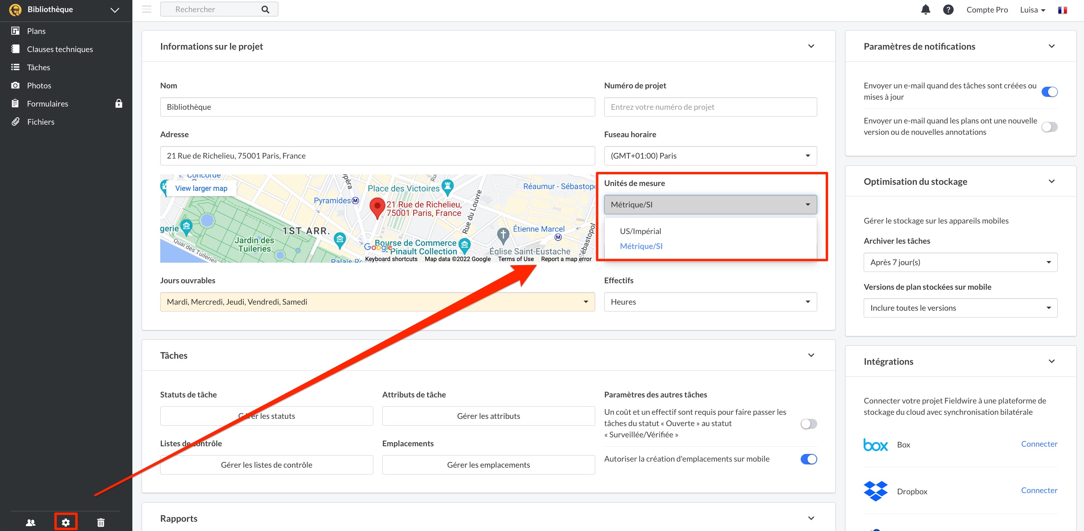The width and height of the screenshot is (1084, 531).
Task: Click Place des Victoires map marker
Action: coord(448,187)
